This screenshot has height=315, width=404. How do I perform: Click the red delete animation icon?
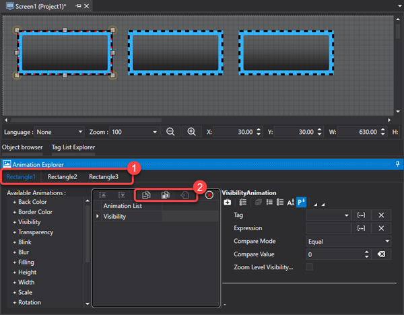[209, 195]
